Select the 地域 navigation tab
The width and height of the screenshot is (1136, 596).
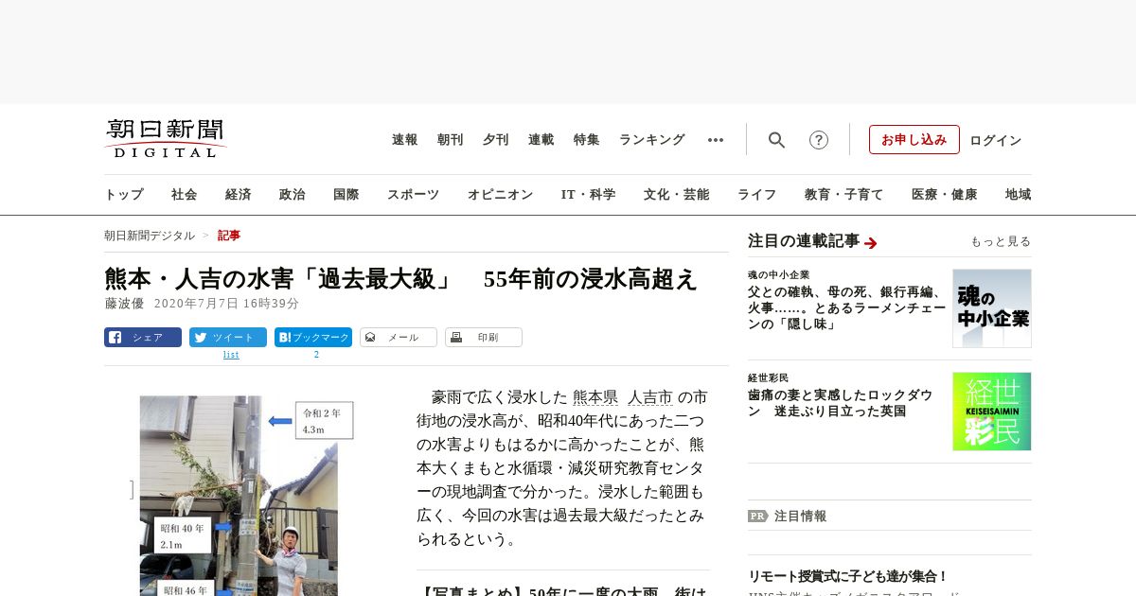tap(1019, 195)
